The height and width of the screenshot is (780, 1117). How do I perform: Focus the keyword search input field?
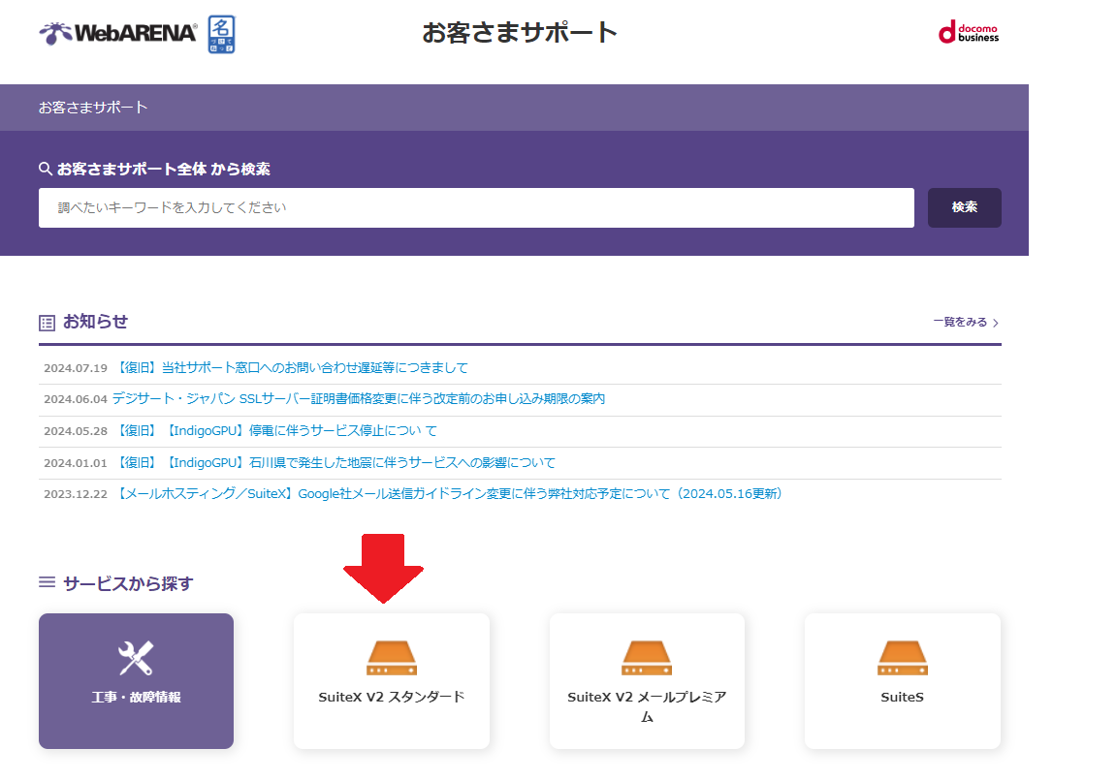pos(476,207)
